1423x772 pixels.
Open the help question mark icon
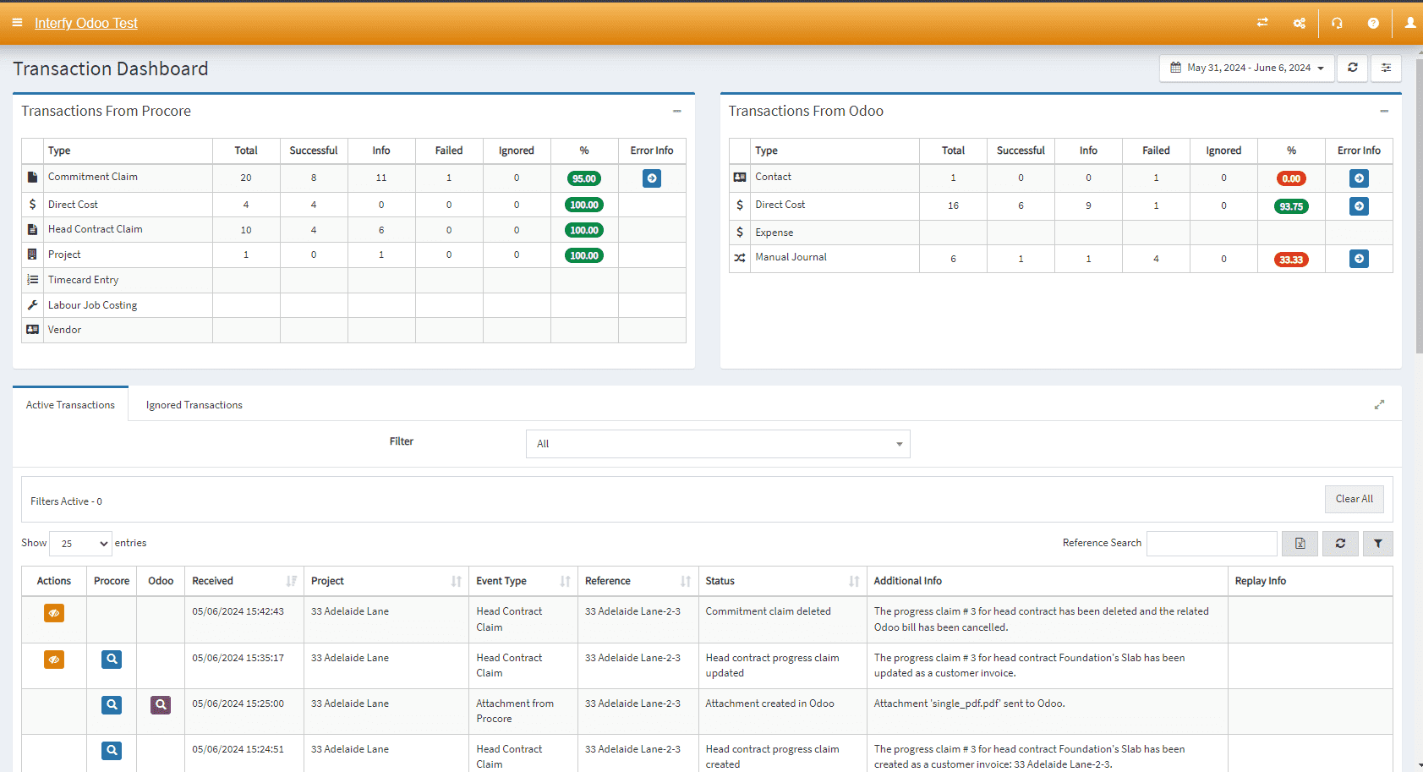1373,23
